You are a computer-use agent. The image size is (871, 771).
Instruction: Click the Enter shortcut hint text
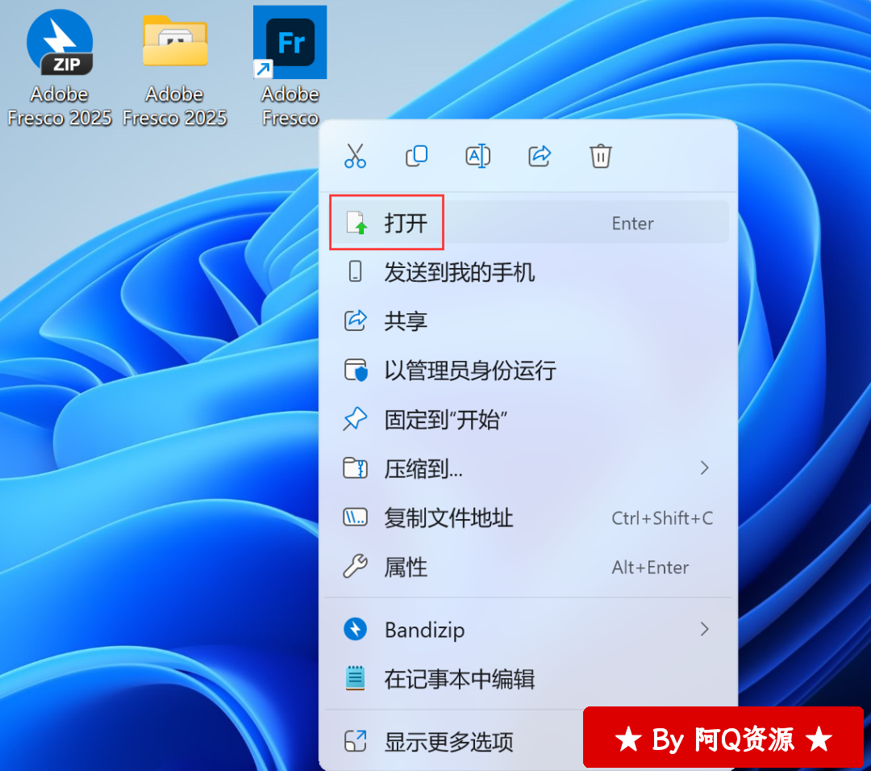point(633,224)
